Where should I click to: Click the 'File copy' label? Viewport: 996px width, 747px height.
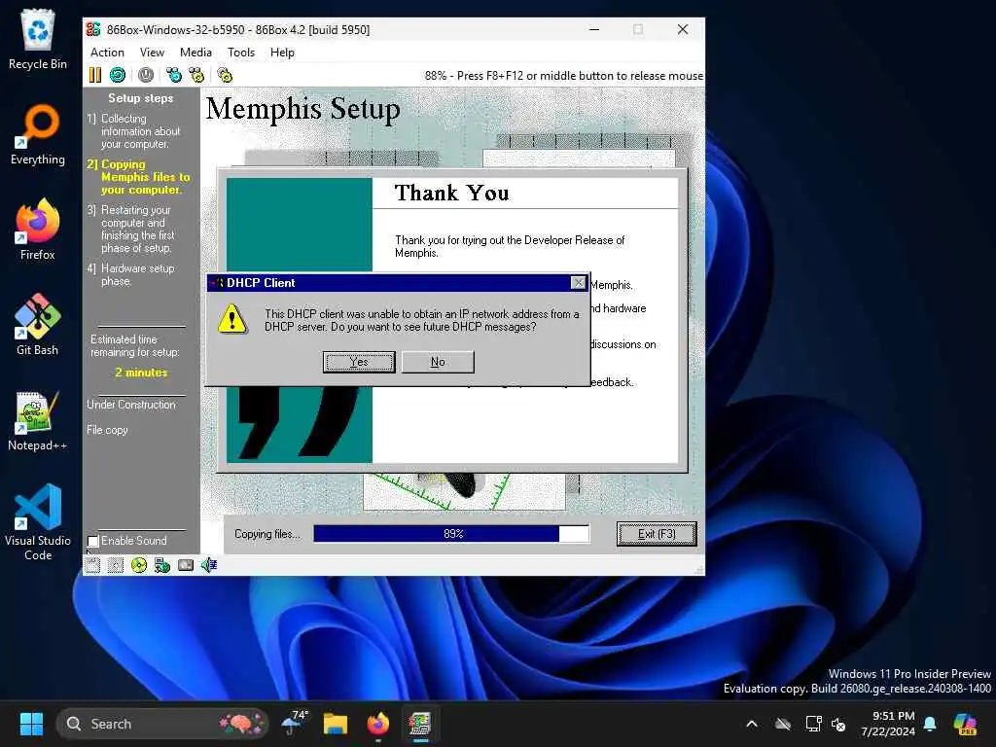point(107,430)
